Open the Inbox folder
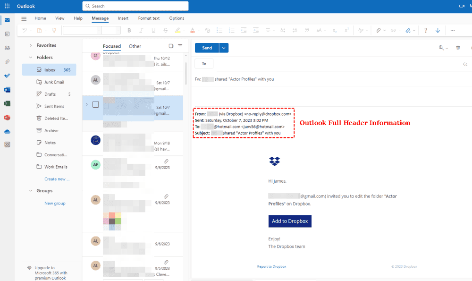The image size is (472, 281). 49,70
